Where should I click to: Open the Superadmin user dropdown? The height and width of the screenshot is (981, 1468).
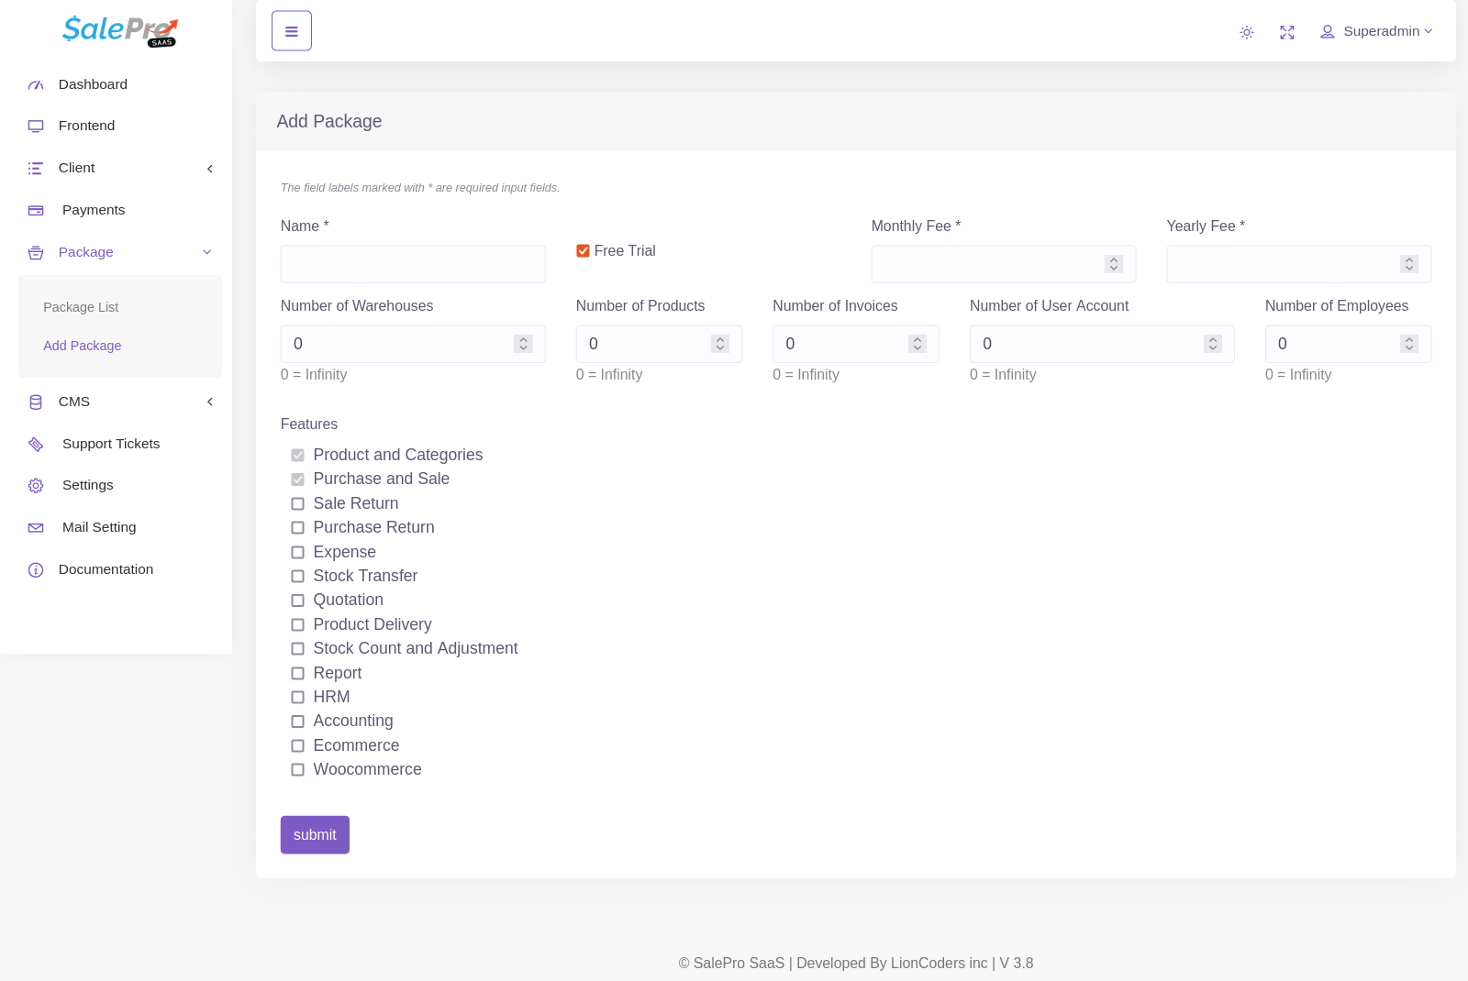pos(1376,32)
